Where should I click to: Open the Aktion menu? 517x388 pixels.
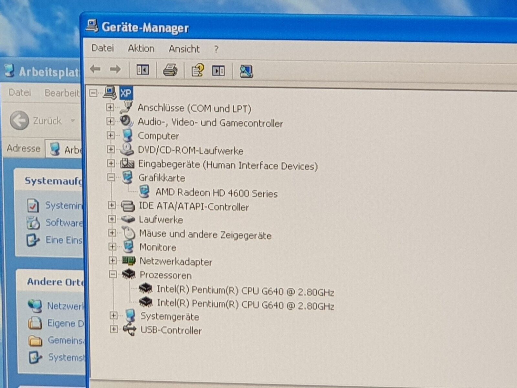(x=141, y=48)
